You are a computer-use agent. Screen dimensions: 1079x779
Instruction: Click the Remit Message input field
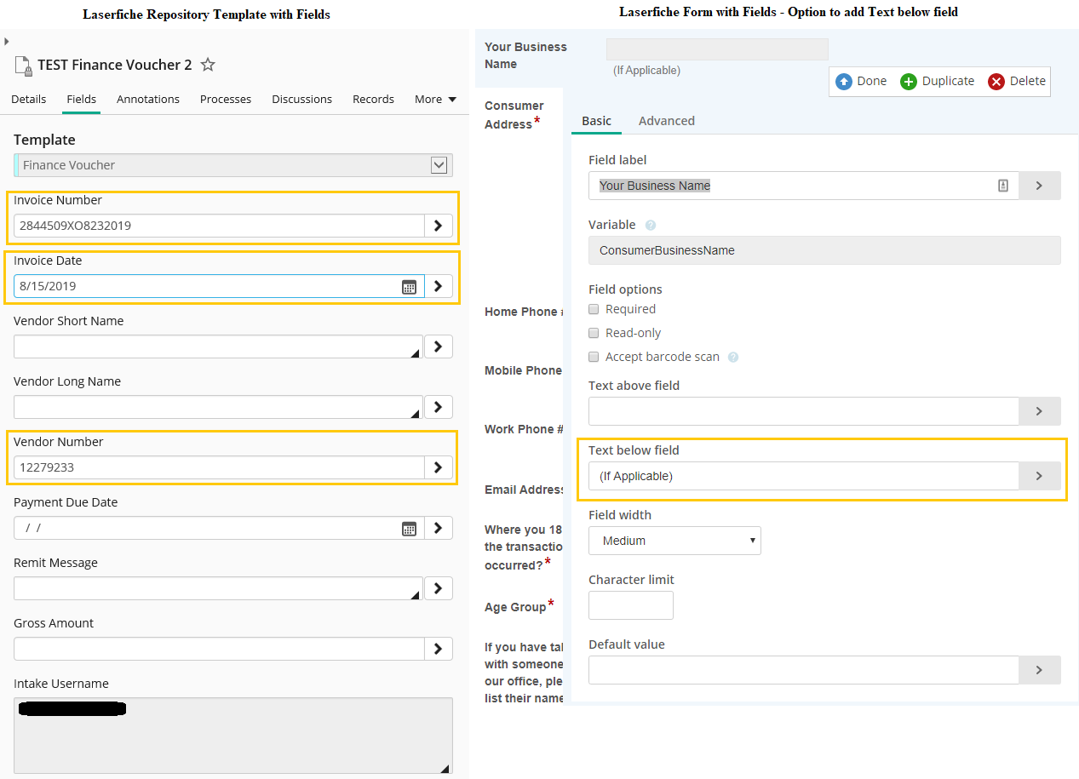[219, 588]
